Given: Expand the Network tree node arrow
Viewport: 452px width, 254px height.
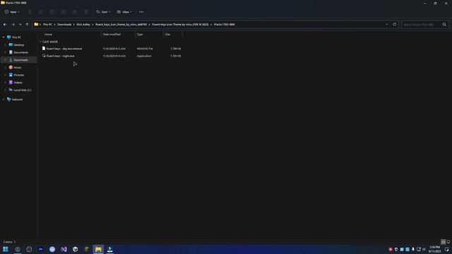Looking at the screenshot, I should [4, 99].
